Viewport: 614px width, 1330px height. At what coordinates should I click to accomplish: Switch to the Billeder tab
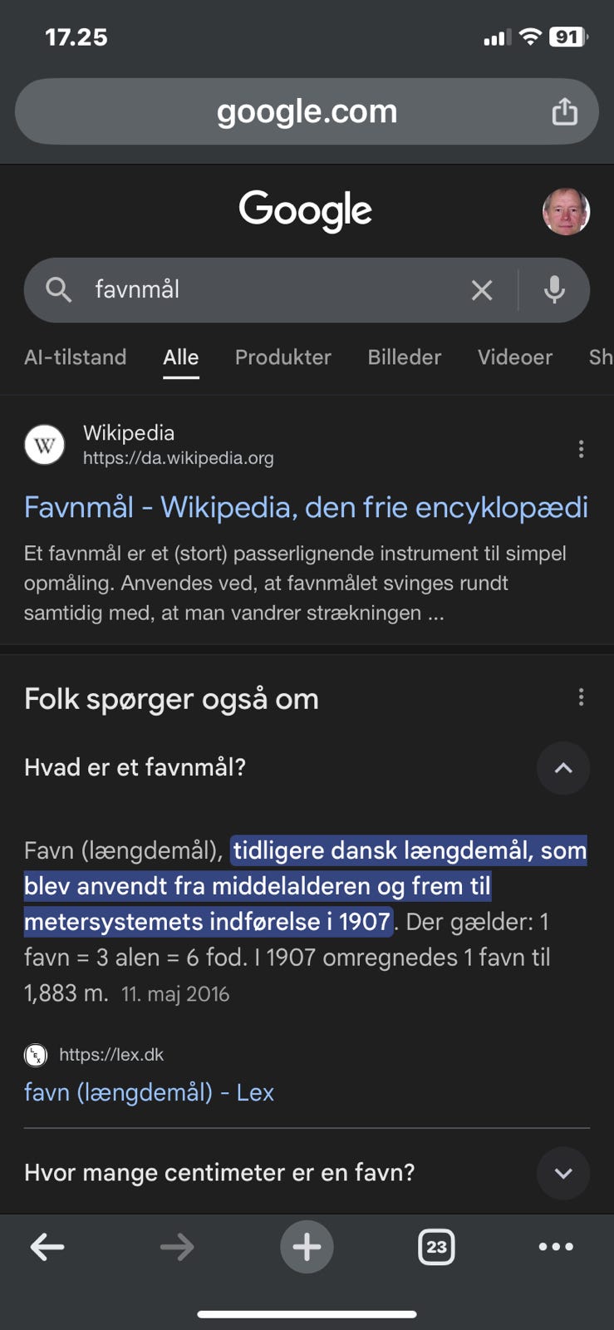[405, 357]
